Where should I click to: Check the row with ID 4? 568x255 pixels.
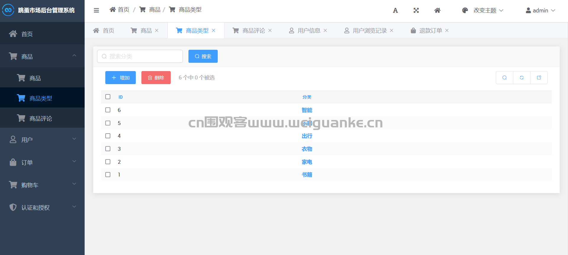point(108,136)
